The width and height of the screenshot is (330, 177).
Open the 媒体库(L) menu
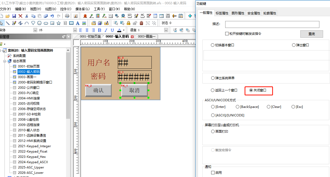tap(82, 9)
